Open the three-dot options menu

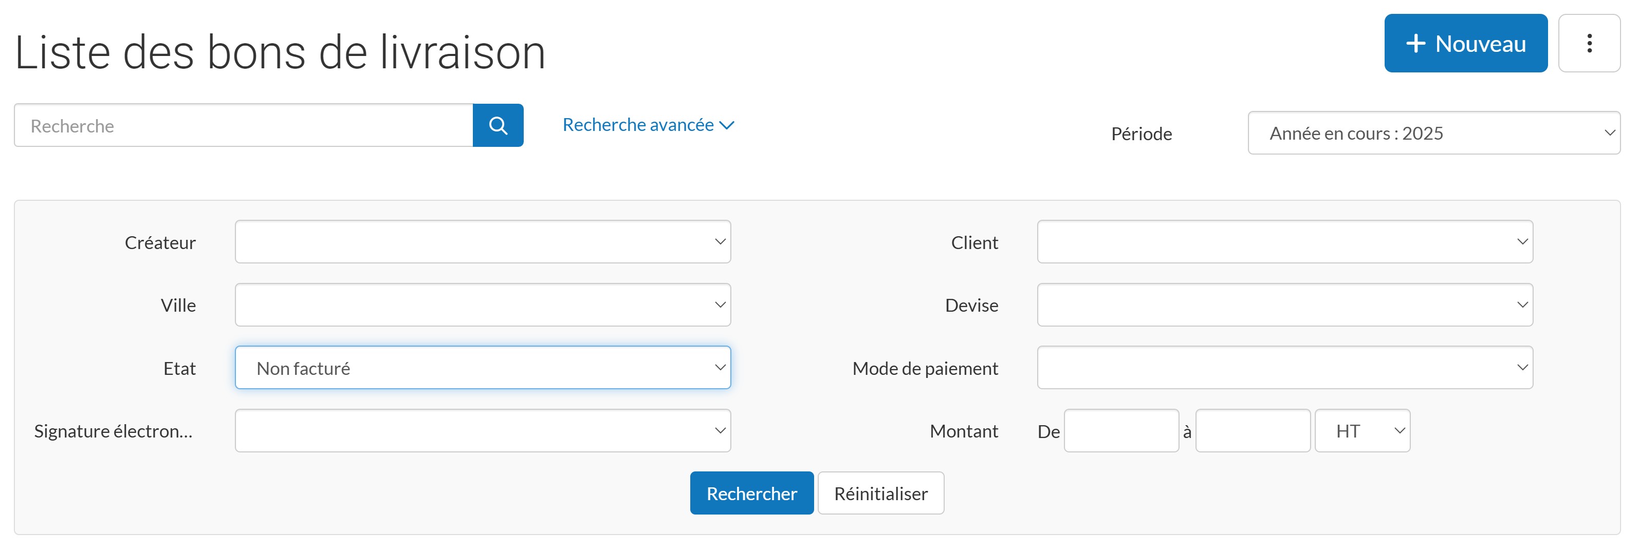[1590, 43]
